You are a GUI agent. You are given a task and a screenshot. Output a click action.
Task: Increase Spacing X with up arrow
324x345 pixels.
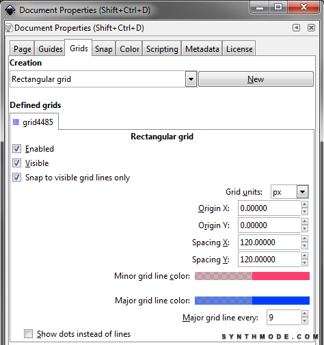click(x=305, y=238)
